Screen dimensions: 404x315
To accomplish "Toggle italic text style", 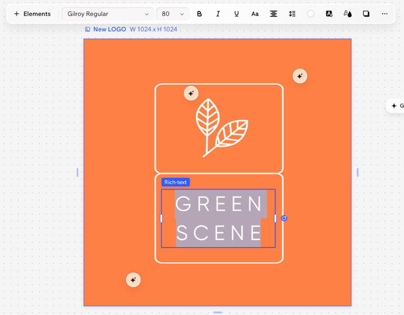I will (218, 14).
